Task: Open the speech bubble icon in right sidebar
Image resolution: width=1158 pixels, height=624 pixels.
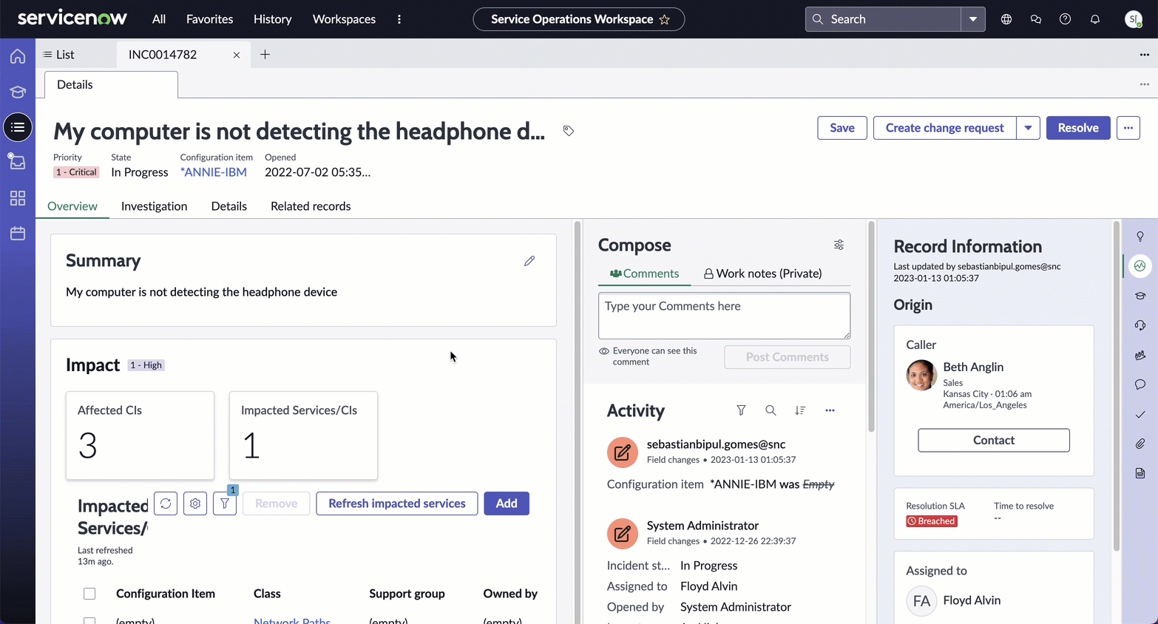Action: (x=1140, y=384)
